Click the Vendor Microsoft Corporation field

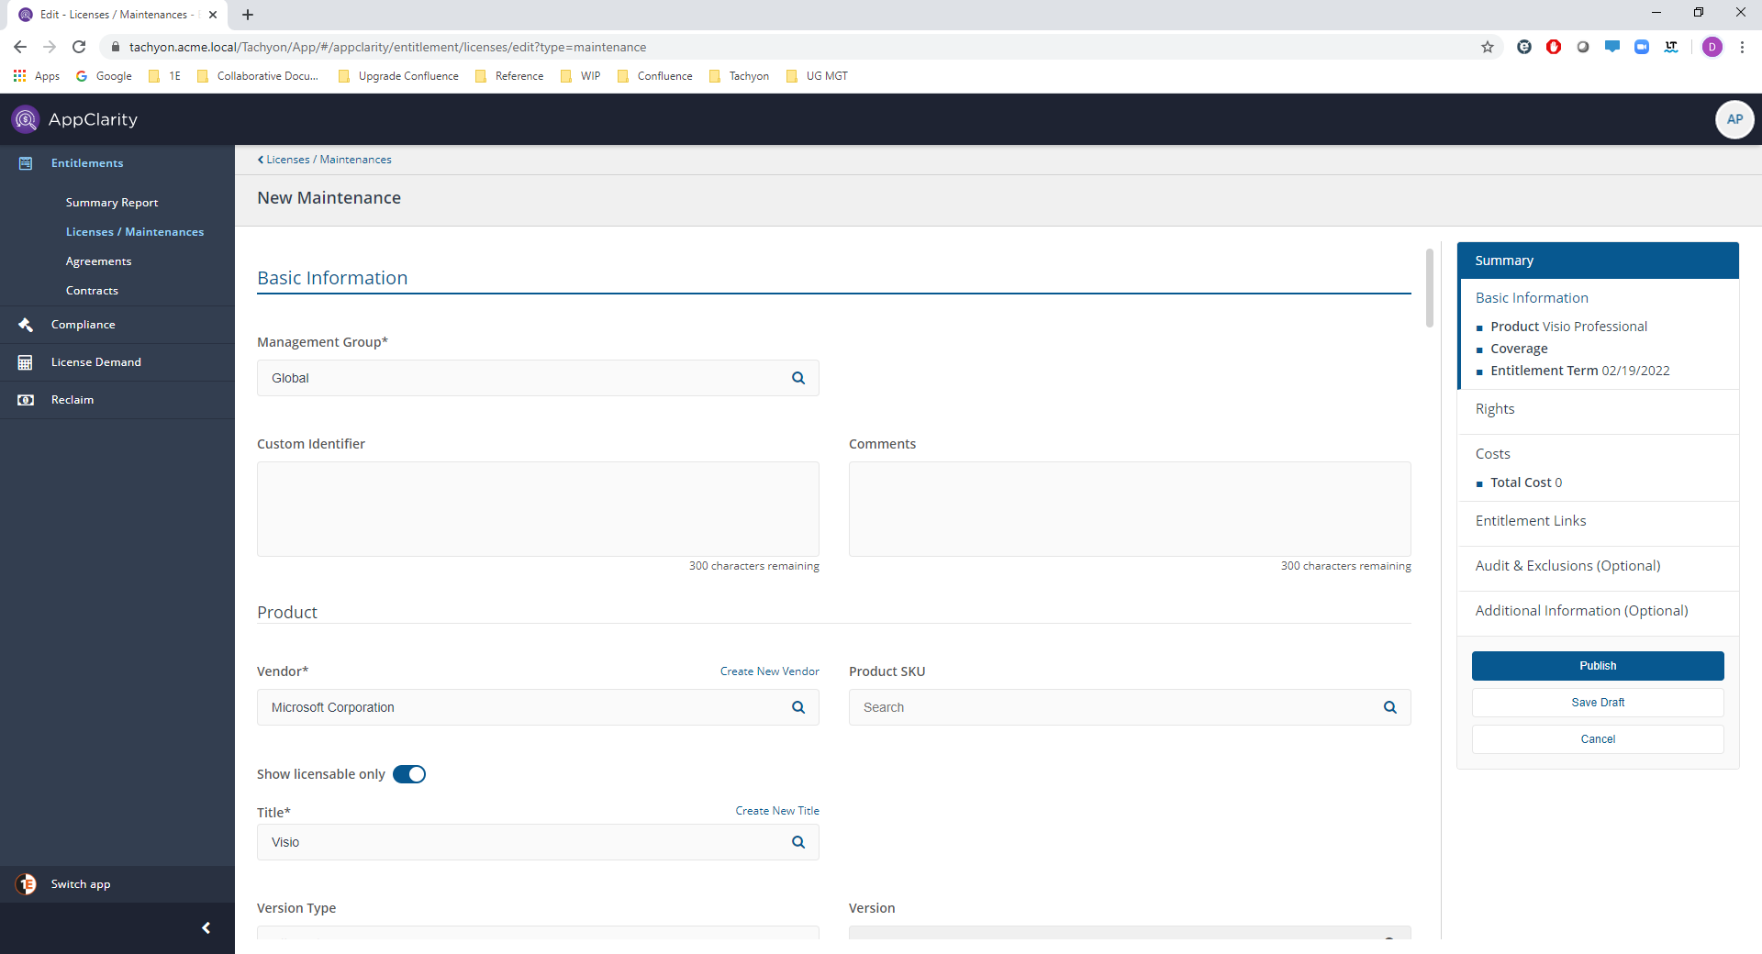point(538,707)
